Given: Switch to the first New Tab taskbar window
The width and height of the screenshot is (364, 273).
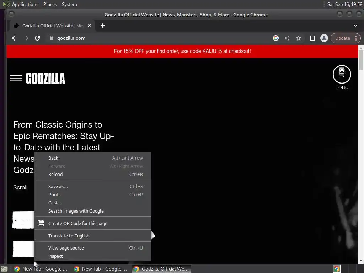Looking at the screenshot, I should (x=41, y=269).
